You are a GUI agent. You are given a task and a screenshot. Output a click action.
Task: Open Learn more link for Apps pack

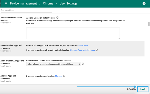[x=83, y=45]
